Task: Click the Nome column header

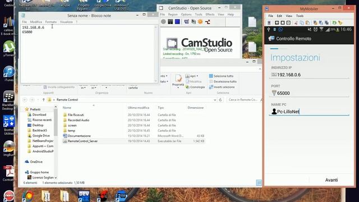Action: point(67,108)
